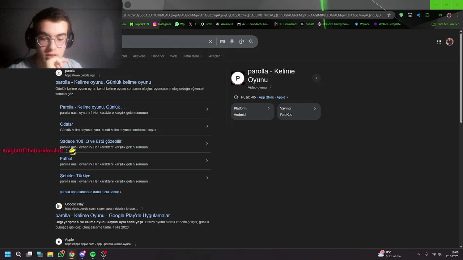Open Sadece 108 IQ ve üstü çözebilir
The width and height of the screenshot is (463, 260).
91,141
